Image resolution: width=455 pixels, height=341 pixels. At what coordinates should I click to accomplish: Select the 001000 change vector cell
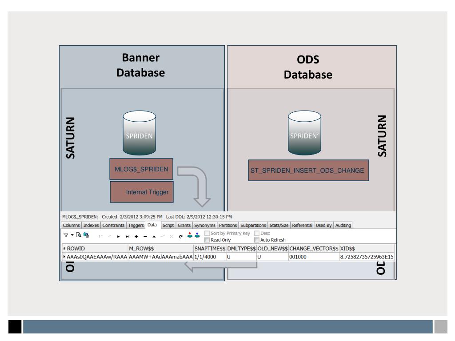314,257
